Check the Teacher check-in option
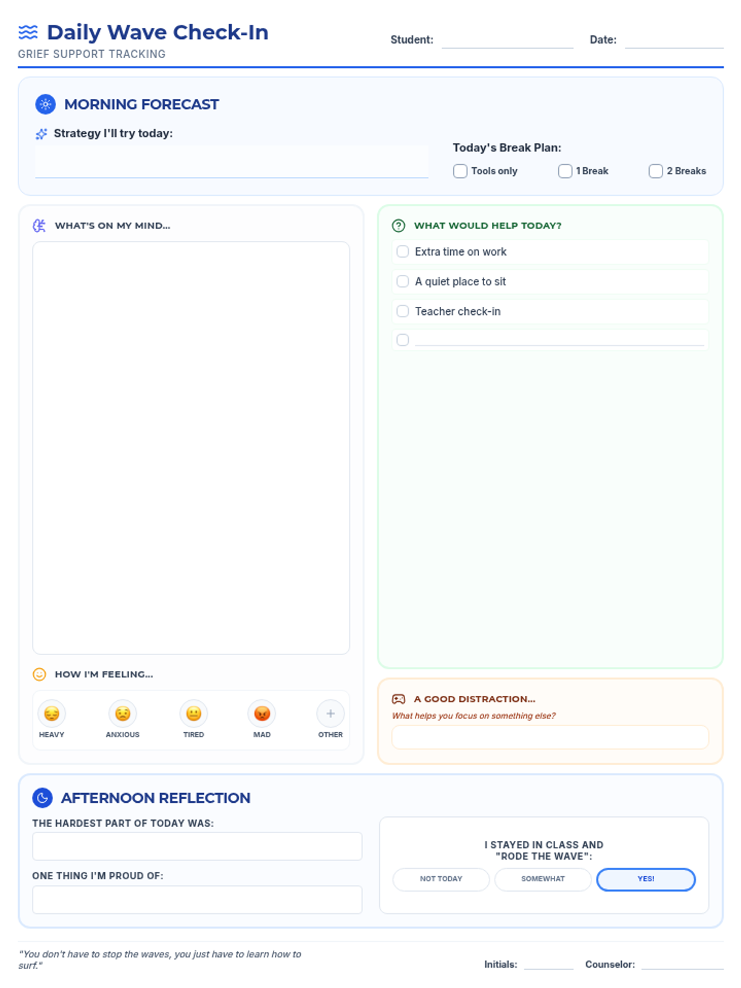741x988 pixels. point(403,311)
